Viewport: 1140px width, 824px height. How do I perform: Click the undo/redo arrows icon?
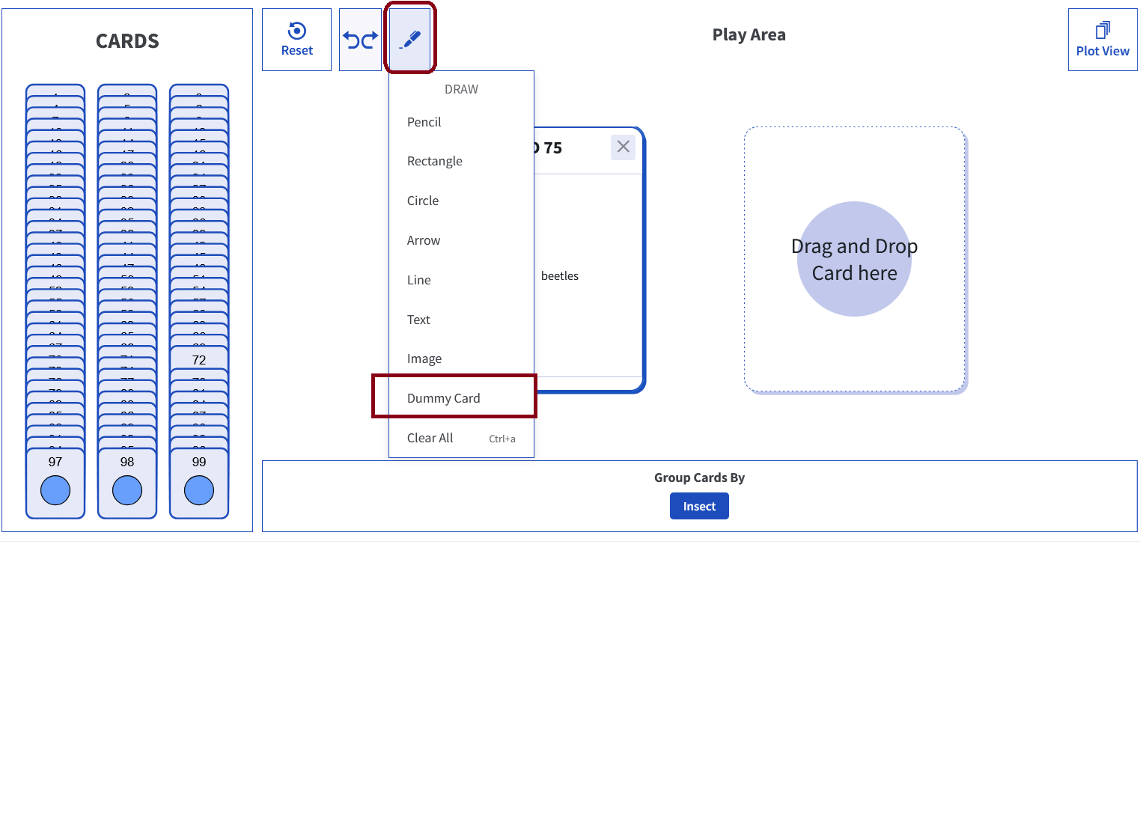pyautogui.click(x=360, y=40)
